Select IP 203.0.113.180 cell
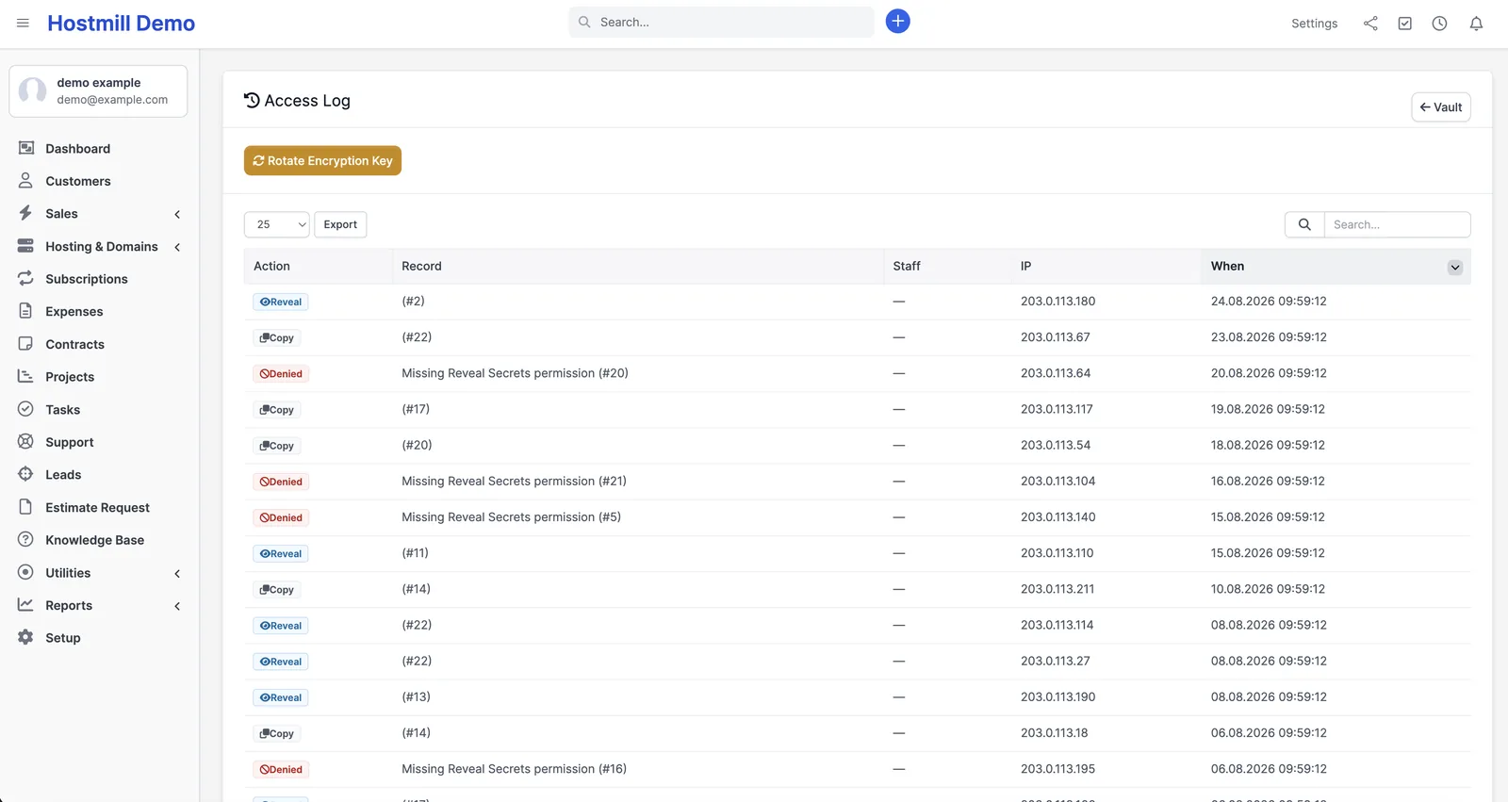1508x802 pixels. 1057,302
